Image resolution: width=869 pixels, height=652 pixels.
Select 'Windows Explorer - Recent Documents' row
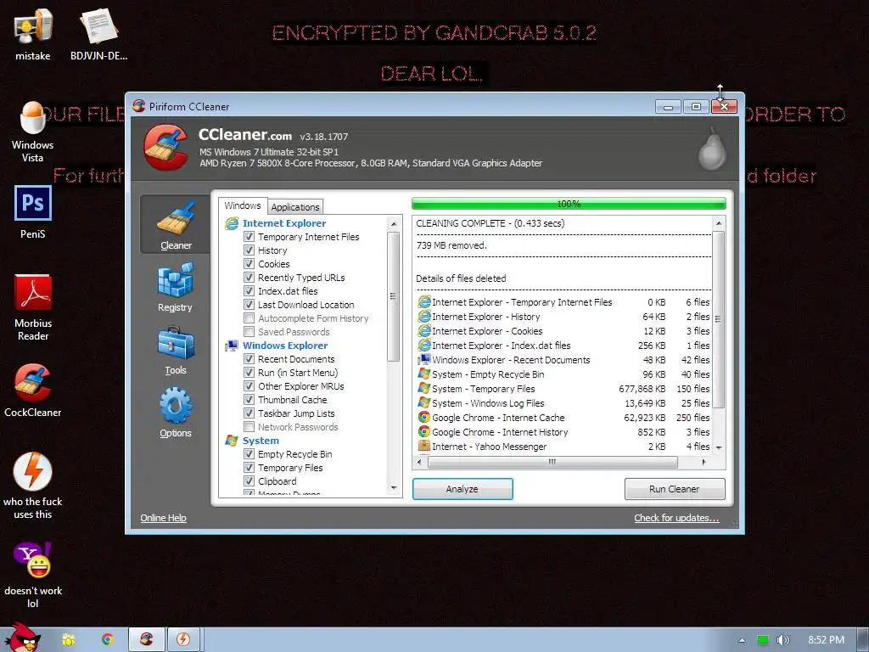point(563,360)
